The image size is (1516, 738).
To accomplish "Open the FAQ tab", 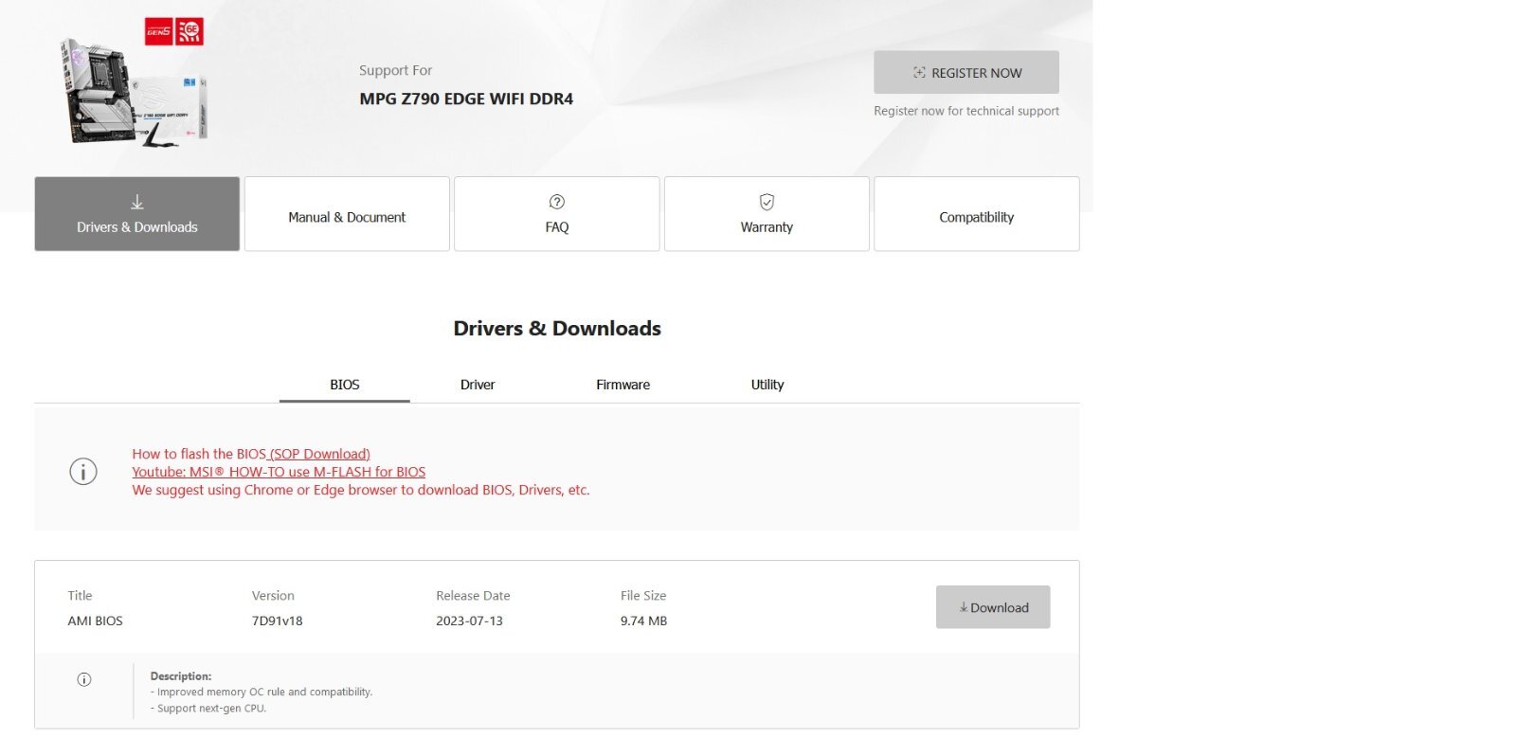I will click(557, 214).
